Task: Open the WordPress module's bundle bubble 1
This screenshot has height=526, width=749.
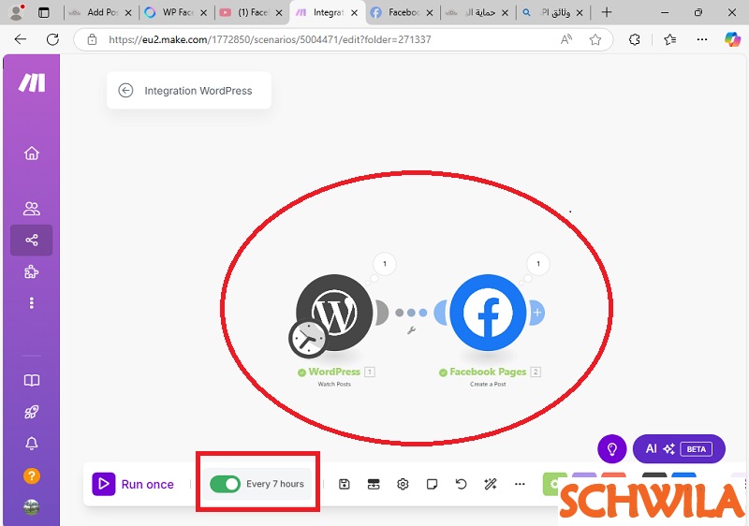Action: click(x=385, y=264)
